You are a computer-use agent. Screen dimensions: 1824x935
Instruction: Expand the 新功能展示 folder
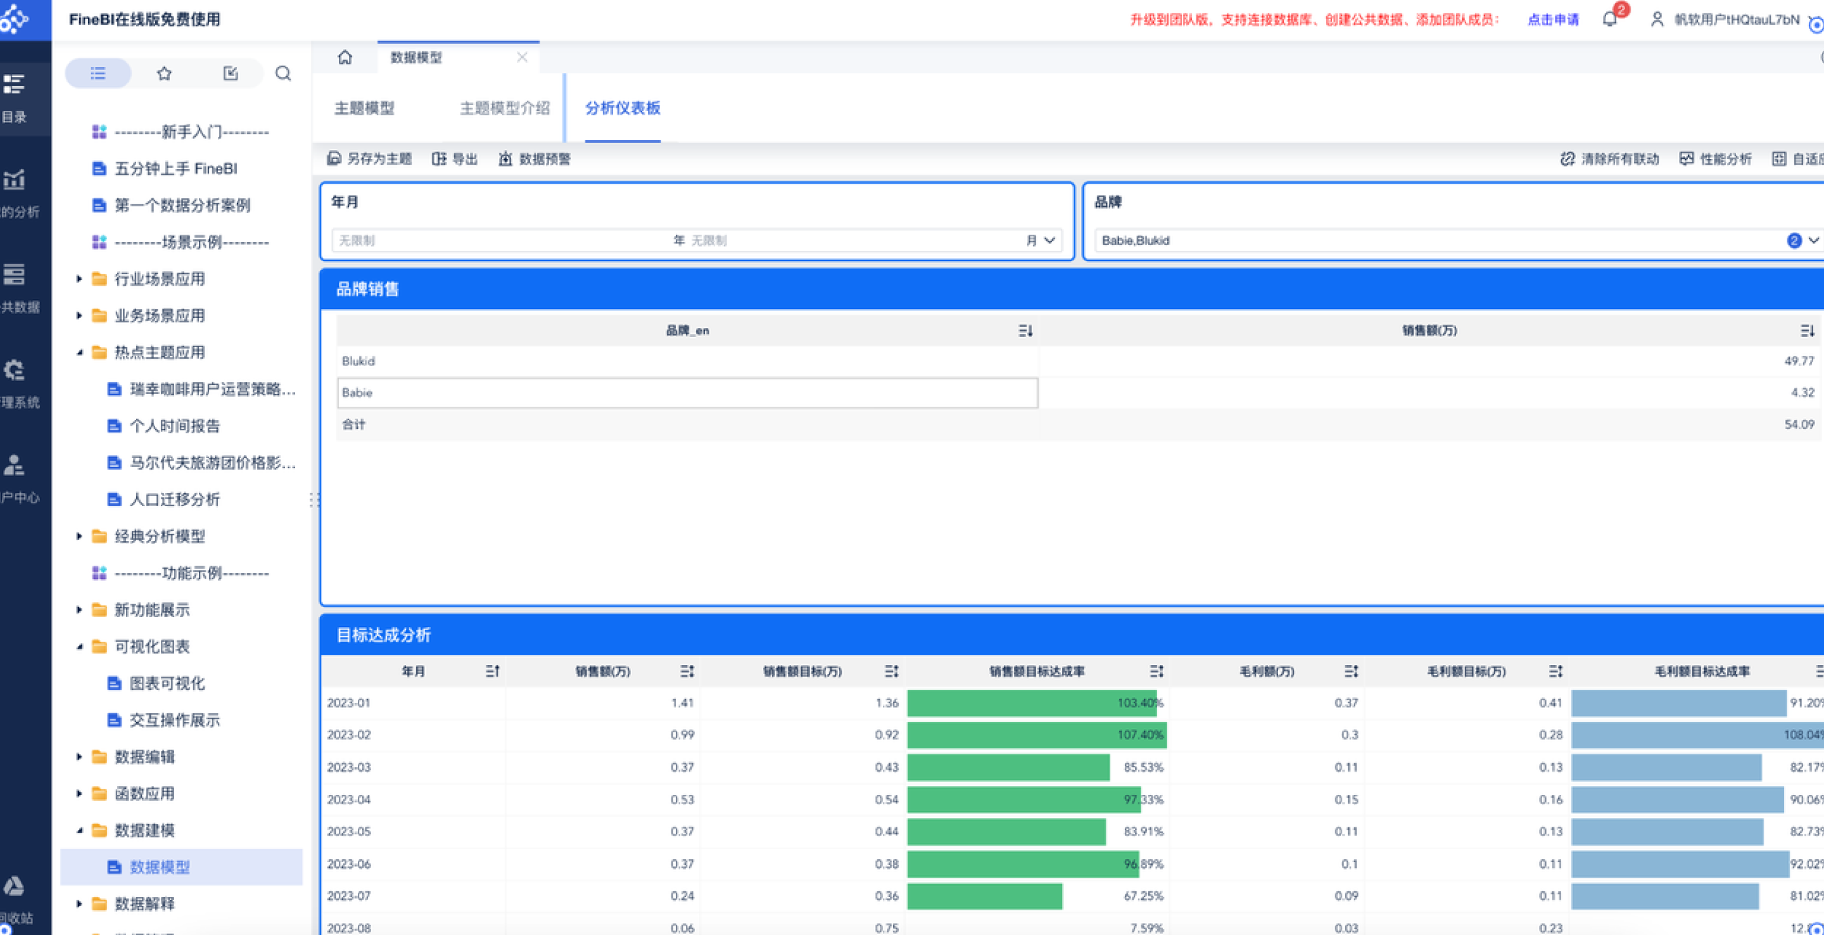coord(79,609)
